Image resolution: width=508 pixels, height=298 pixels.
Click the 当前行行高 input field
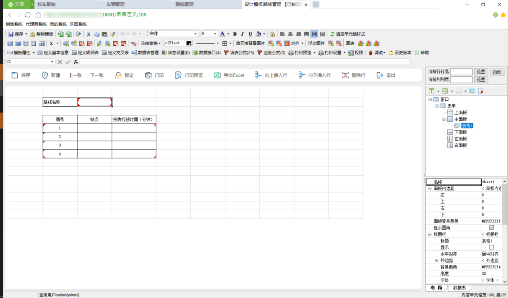point(461,72)
